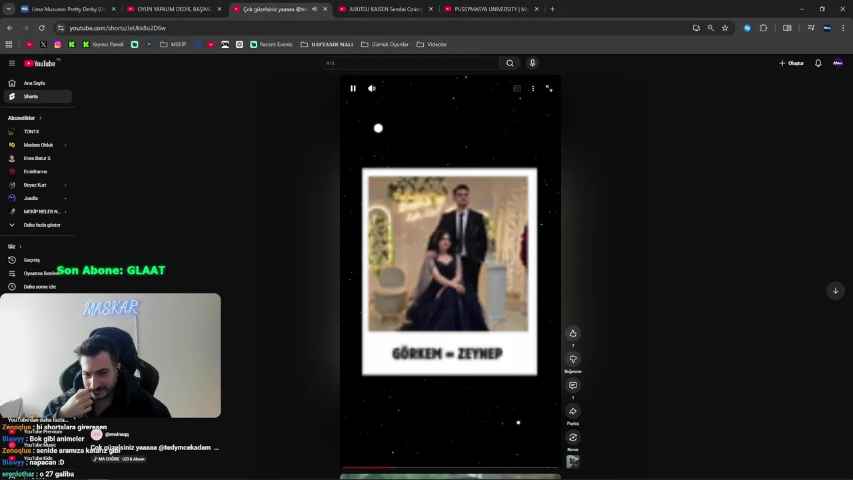Open a new browser tab
This screenshot has width=853, height=480.
pos(552,9)
